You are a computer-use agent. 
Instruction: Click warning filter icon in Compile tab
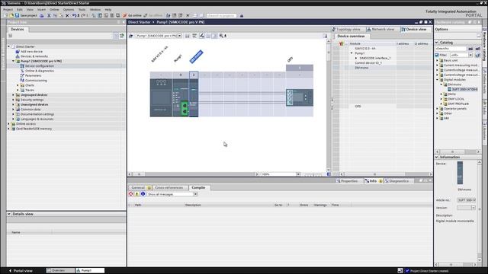[137, 194]
